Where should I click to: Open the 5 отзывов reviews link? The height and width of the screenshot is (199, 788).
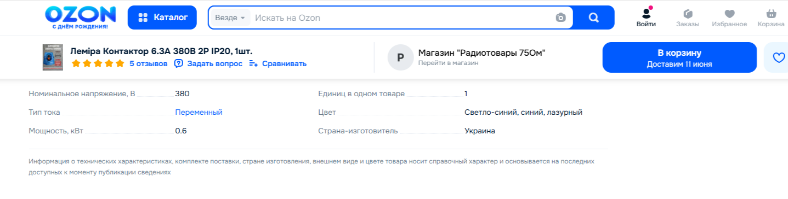pos(149,63)
